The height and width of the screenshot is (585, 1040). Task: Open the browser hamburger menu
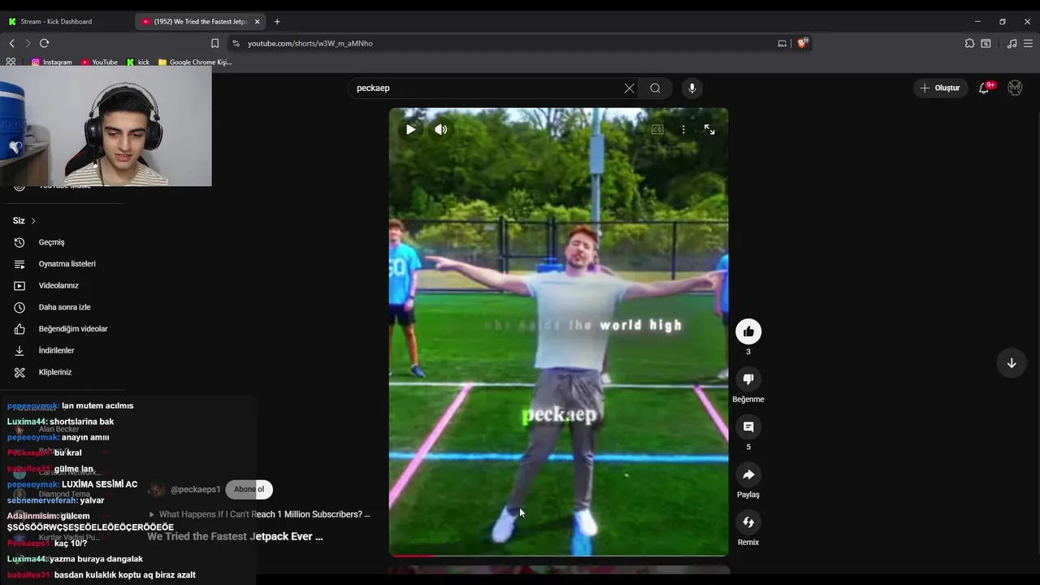point(1029,43)
